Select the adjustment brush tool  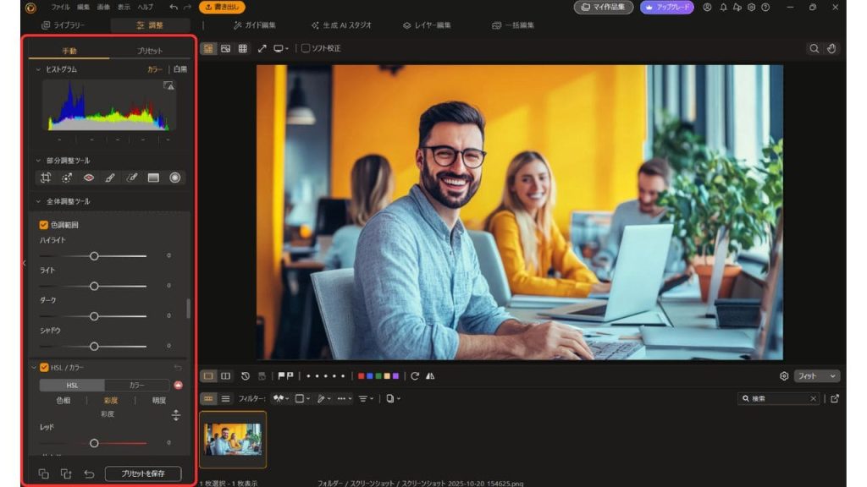click(x=110, y=178)
